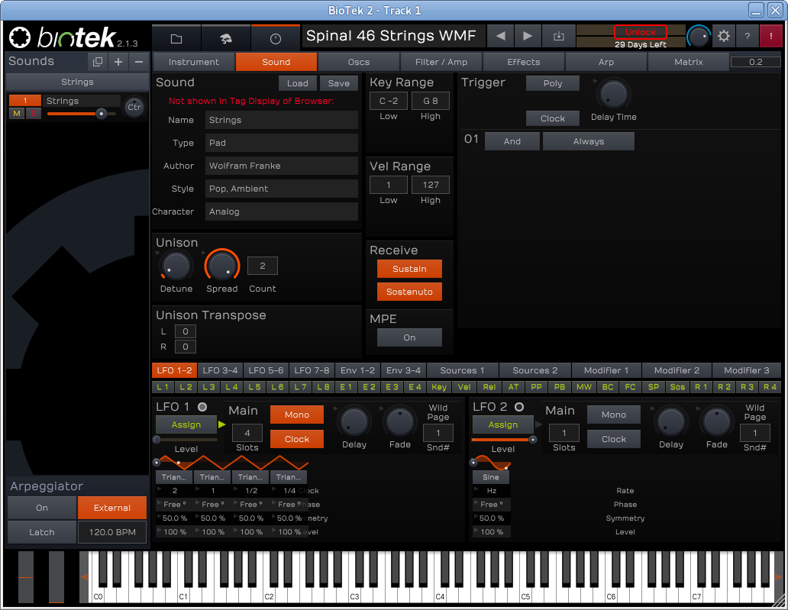Toggle Arpeggiator External sync
Viewport: 788px width, 610px height.
tap(112, 508)
